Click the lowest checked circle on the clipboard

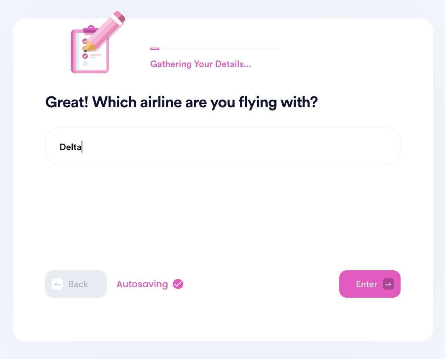coord(85,56)
